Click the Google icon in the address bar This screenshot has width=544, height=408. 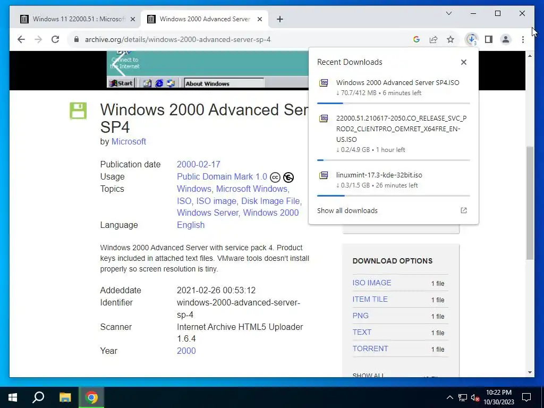click(x=416, y=39)
